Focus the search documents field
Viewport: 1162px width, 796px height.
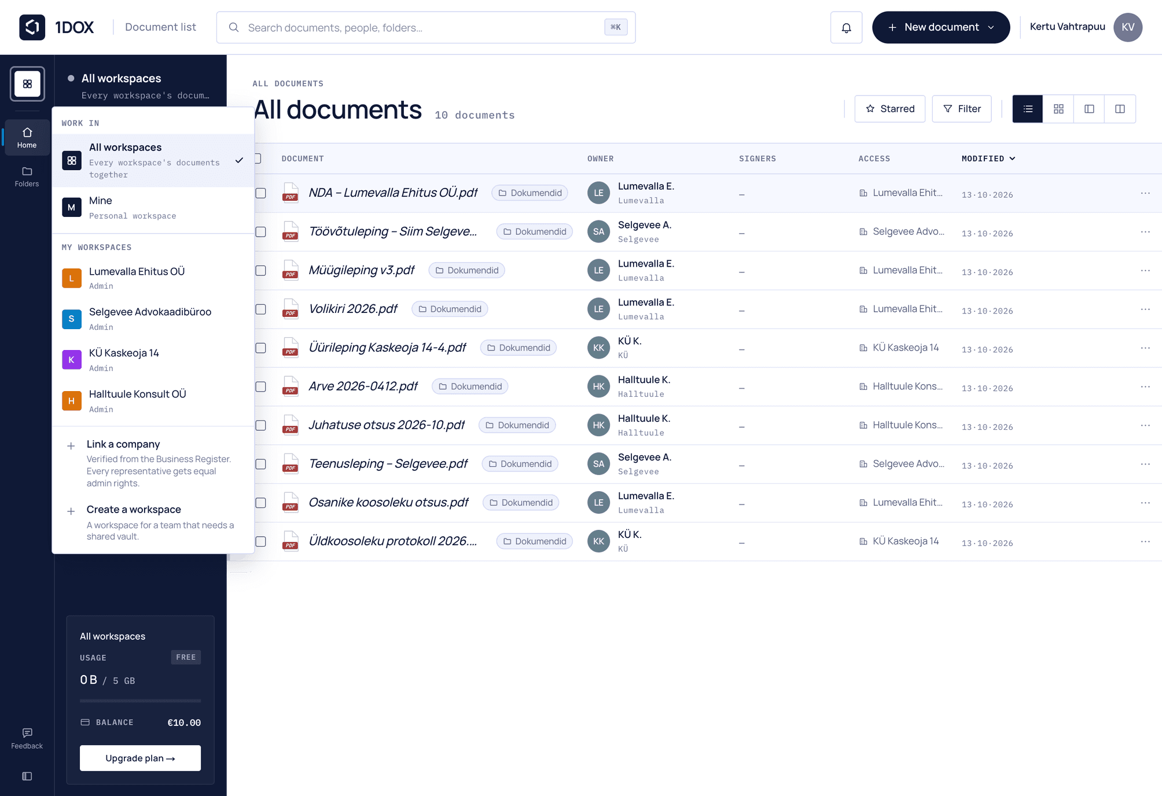[426, 27]
